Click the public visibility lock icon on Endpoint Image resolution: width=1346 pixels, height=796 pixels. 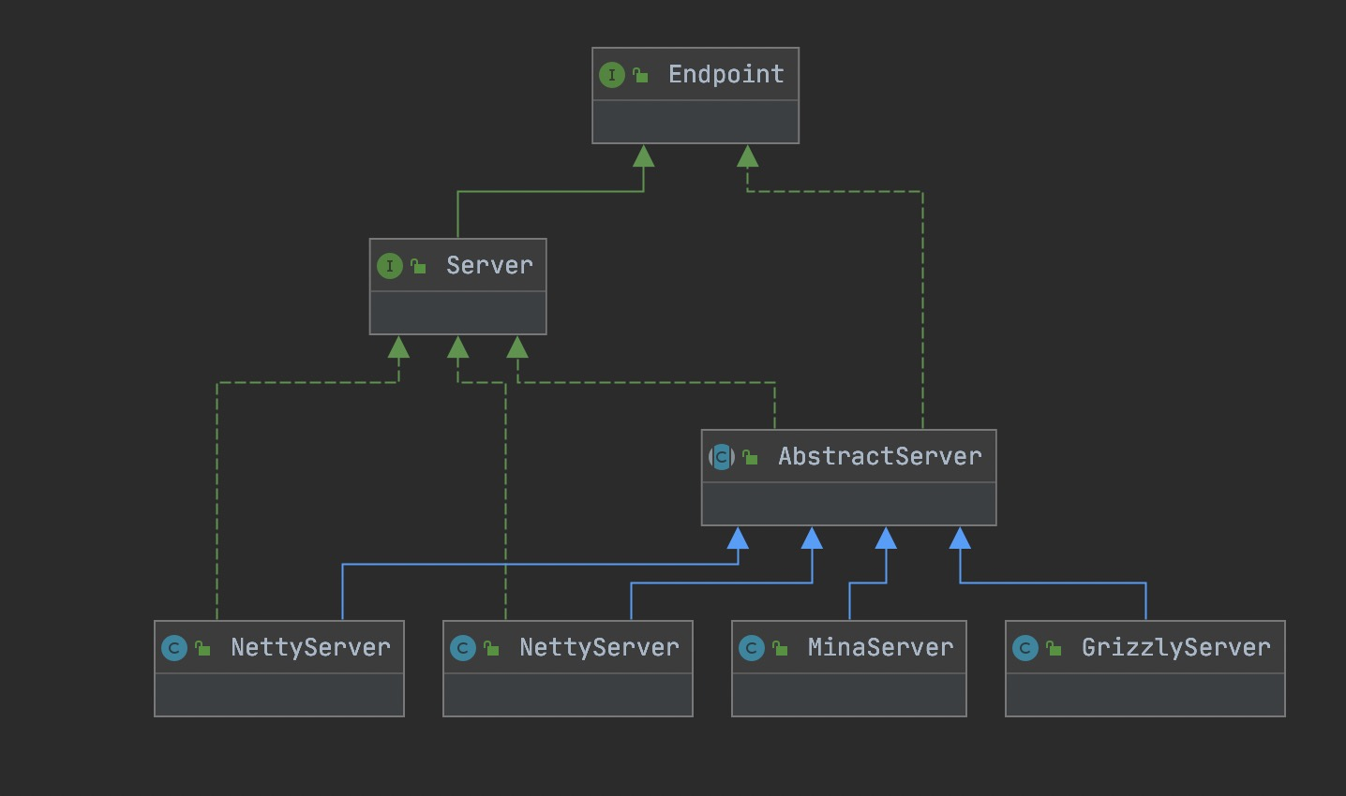pos(641,75)
